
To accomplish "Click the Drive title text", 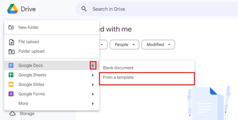I will click(28, 9).
